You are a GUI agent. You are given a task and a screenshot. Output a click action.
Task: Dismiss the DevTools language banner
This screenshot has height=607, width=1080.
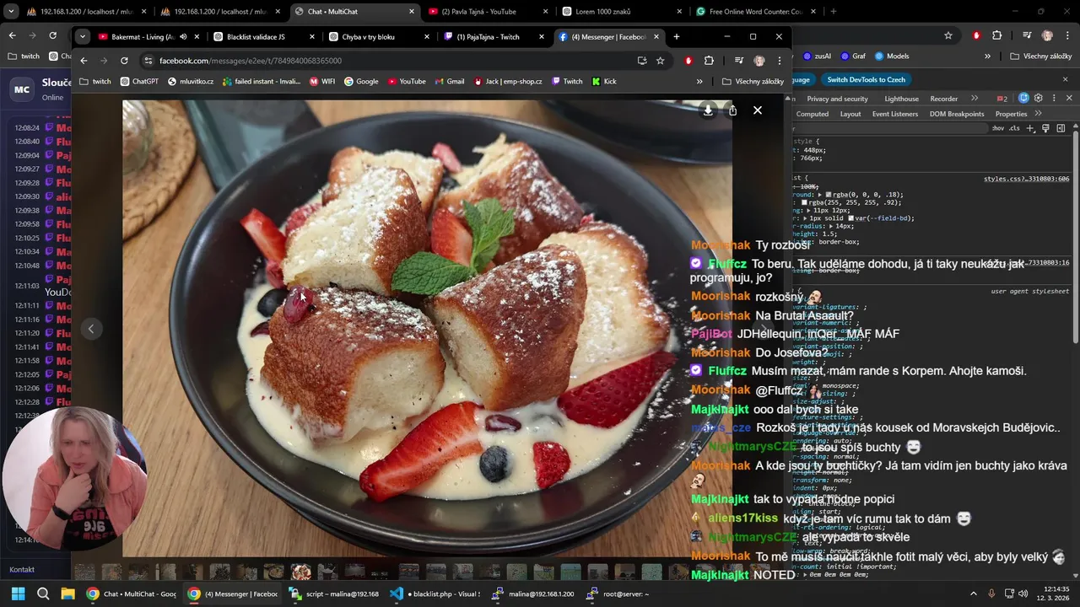coord(1065,79)
